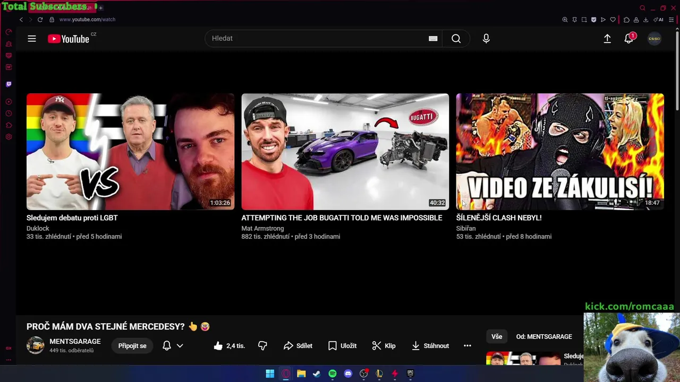Image resolution: width=680 pixels, height=382 pixels.
Task: Click the "Stáhnout" download button
Action: (x=430, y=346)
